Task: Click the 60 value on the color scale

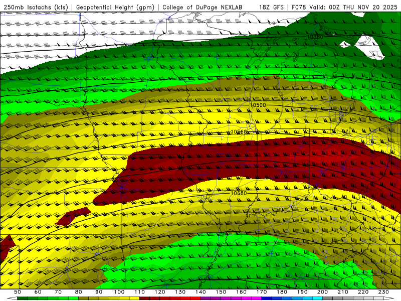Action: click(38, 292)
